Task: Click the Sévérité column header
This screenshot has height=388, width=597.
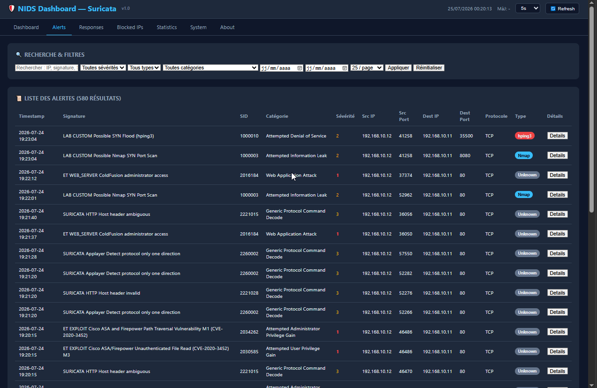Action: 346,116
